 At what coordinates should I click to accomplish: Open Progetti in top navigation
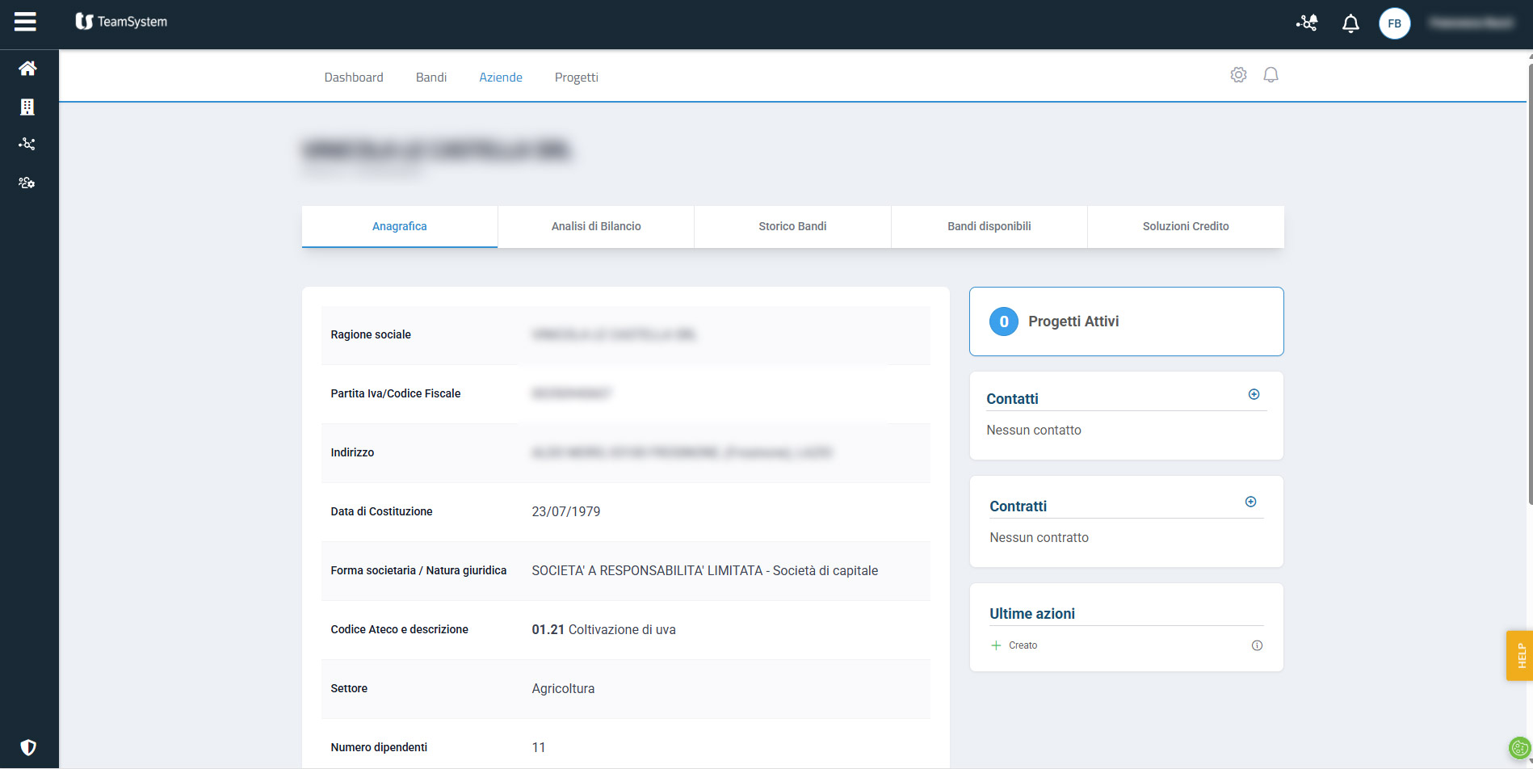click(x=576, y=78)
